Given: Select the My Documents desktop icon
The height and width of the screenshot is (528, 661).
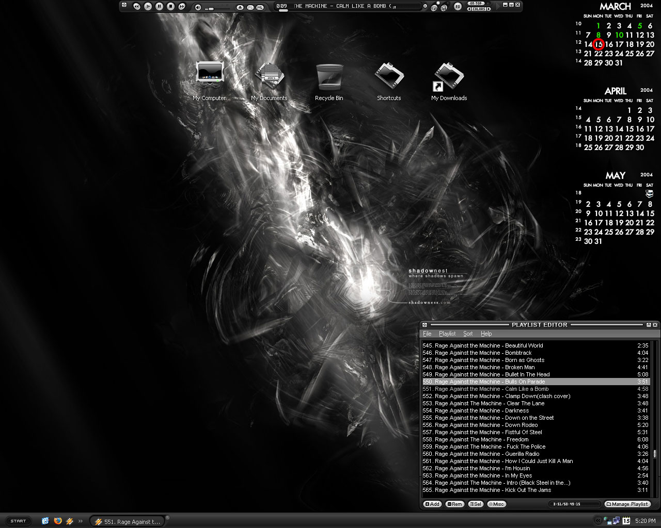Looking at the screenshot, I should pyautogui.click(x=269, y=81).
